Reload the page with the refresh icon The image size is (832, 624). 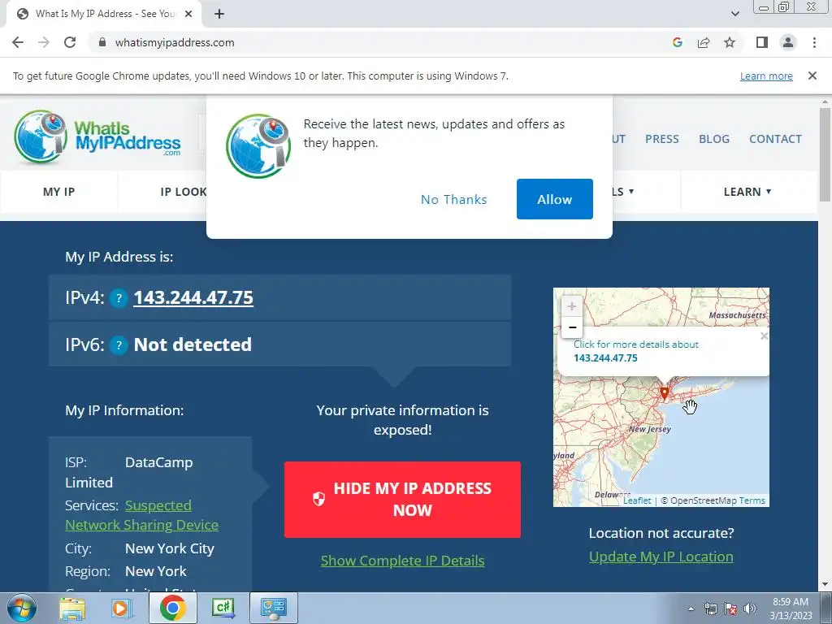point(70,42)
